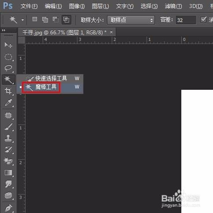Click the Photoshop Ps logo
The height and width of the screenshot is (213, 213).
pyautogui.click(x=8, y=6)
